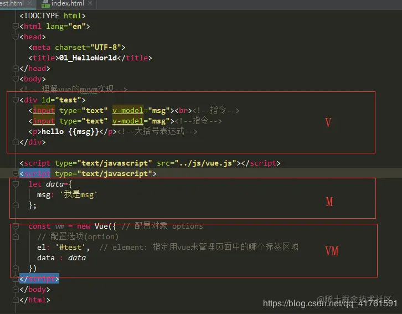
Task: Switch to the index.html tab
Action: tap(68, 3)
